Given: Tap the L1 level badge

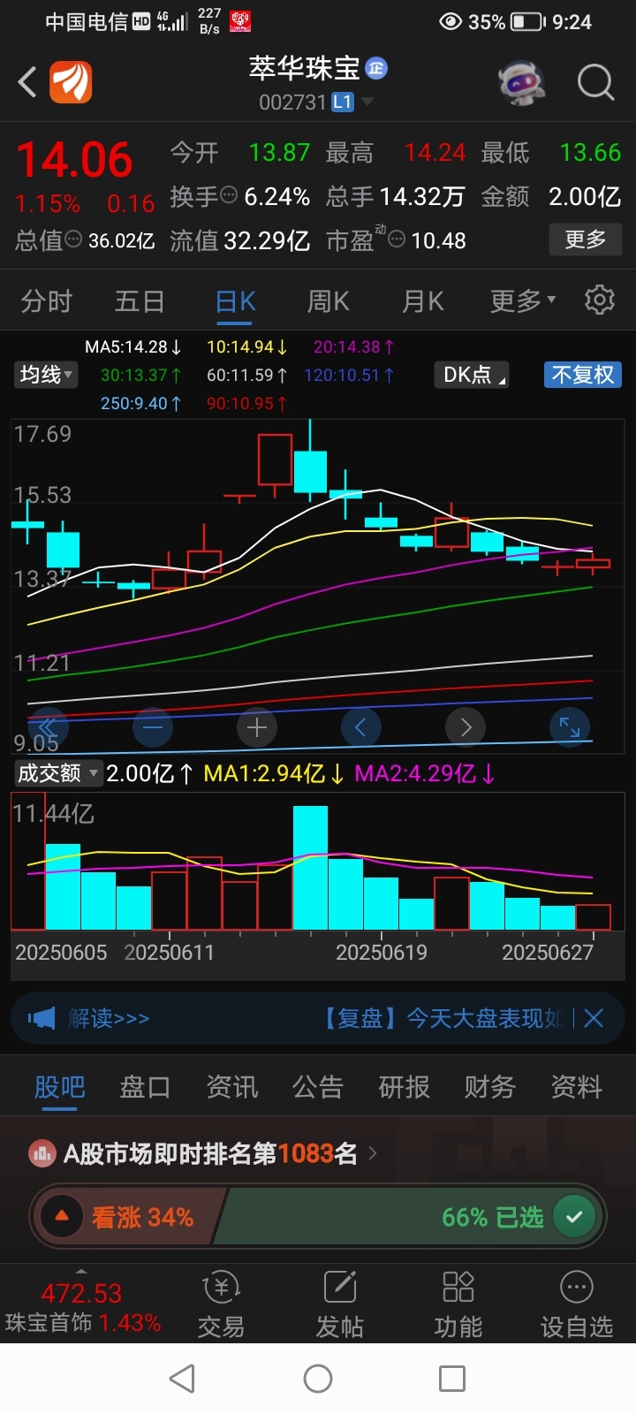Looking at the screenshot, I should (x=343, y=103).
